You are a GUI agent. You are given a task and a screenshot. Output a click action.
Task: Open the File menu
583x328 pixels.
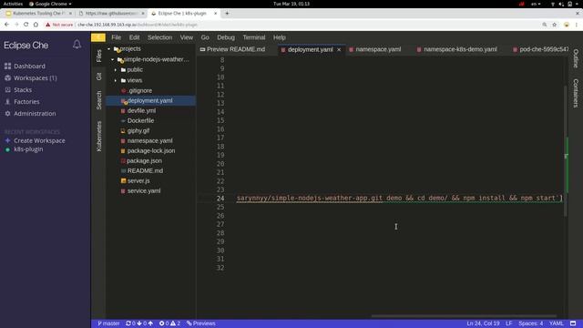[116, 37]
